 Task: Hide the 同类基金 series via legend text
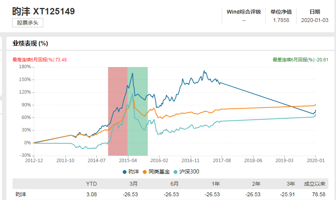click(157, 172)
